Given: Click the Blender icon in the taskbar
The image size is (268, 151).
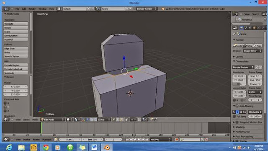Looking at the screenshot, I should point(107,147).
